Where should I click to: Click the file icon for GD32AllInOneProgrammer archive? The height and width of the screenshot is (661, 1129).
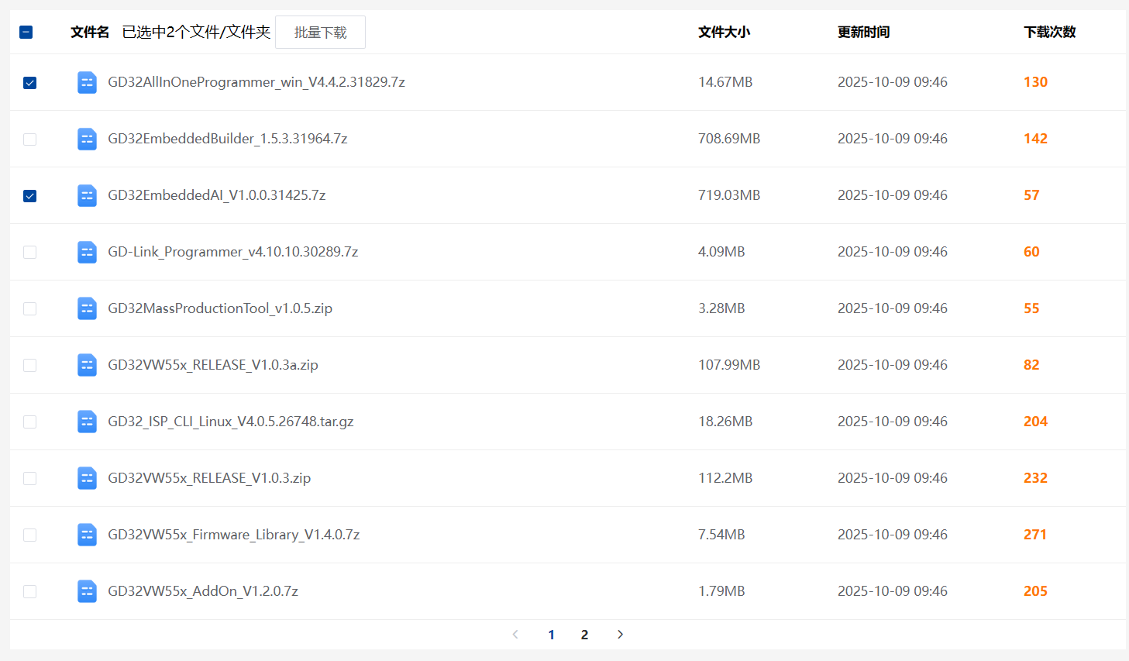point(87,82)
